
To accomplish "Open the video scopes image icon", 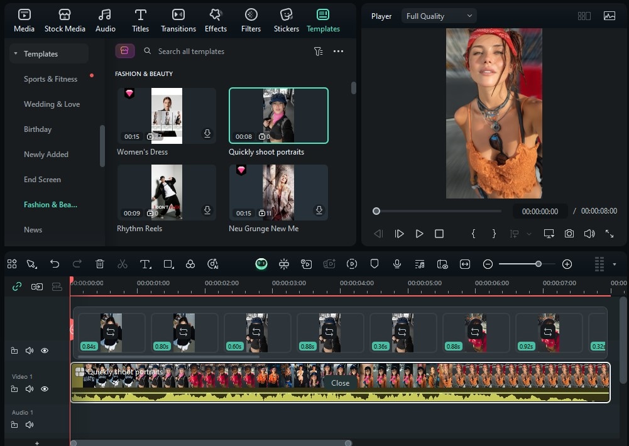I will click(610, 16).
